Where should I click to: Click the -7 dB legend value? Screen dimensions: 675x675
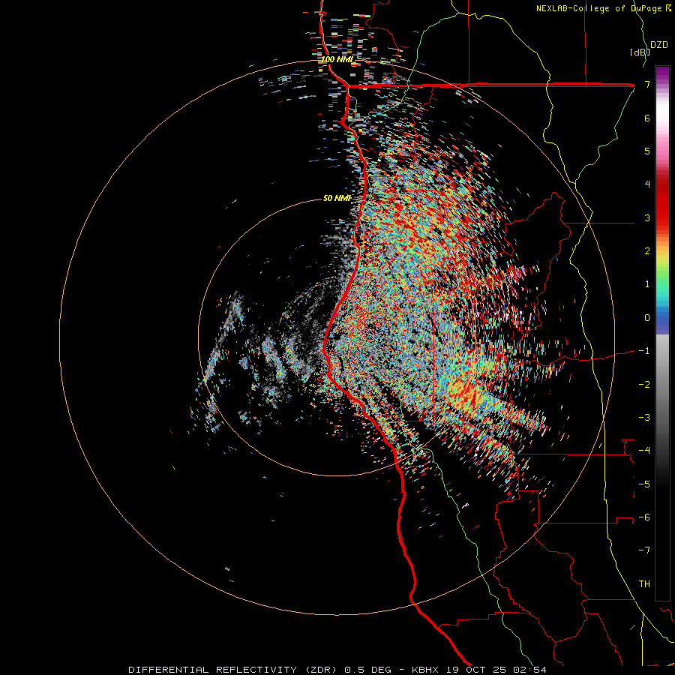[x=644, y=550]
